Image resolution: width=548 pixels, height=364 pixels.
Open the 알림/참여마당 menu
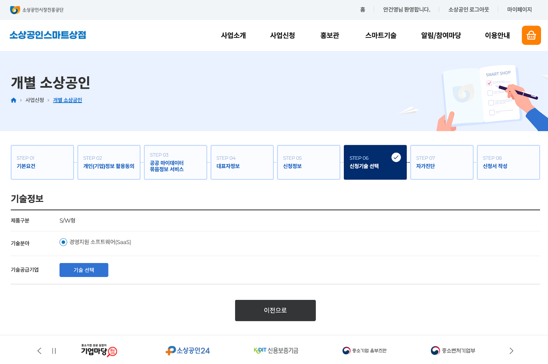pyautogui.click(x=441, y=36)
